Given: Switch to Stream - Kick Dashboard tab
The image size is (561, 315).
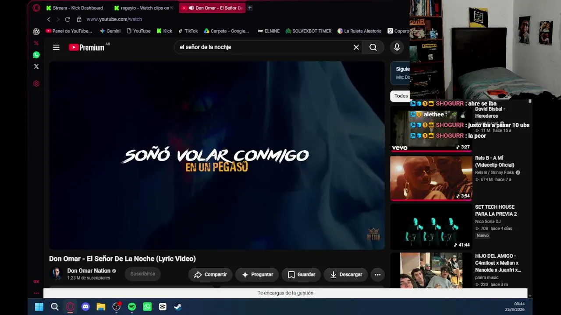Looking at the screenshot, I should coord(75,8).
